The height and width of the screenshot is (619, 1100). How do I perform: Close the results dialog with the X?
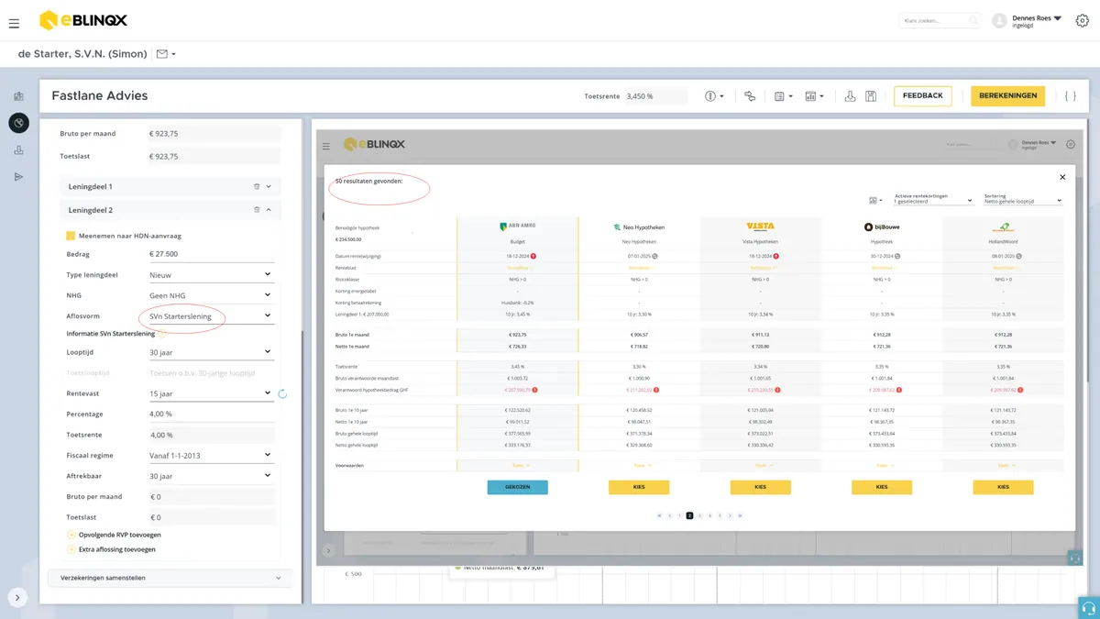coord(1062,177)
